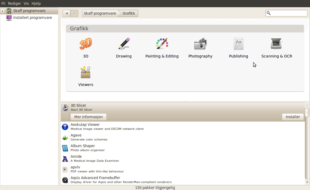
Task: Open the Publishing document icon
Action: click(x=238, y=44)
